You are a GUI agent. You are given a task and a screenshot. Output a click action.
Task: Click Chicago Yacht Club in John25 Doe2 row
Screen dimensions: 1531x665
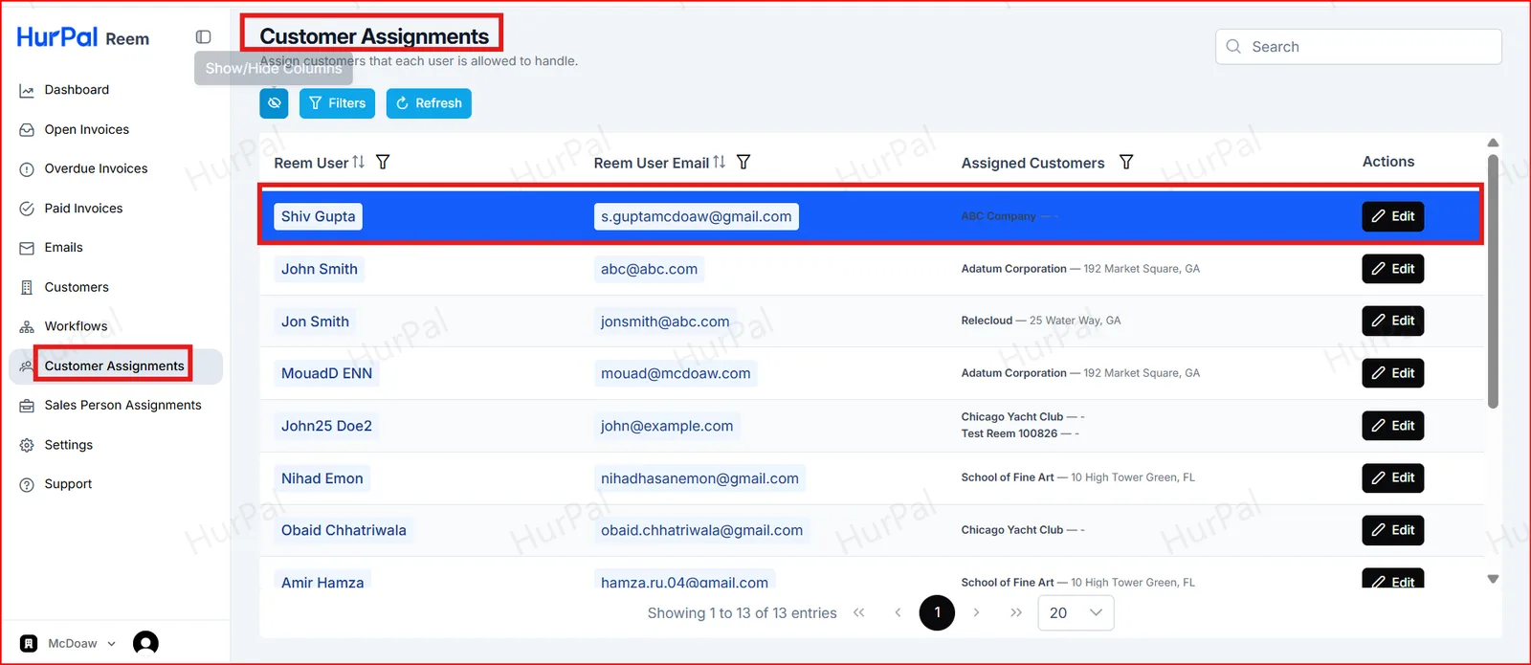1012,417
